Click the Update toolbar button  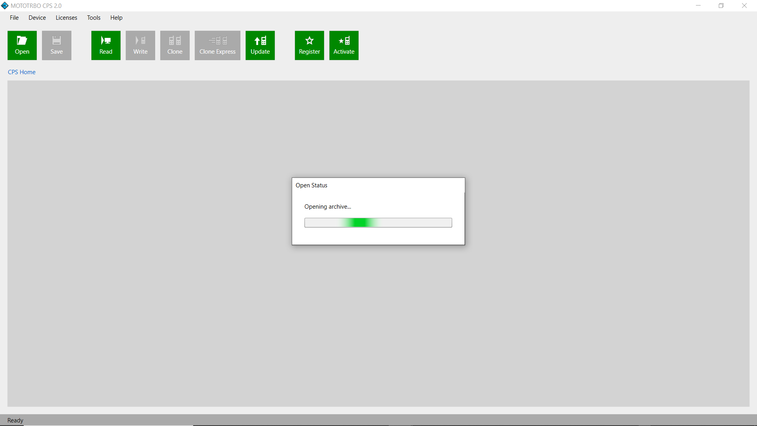(260, 45)
